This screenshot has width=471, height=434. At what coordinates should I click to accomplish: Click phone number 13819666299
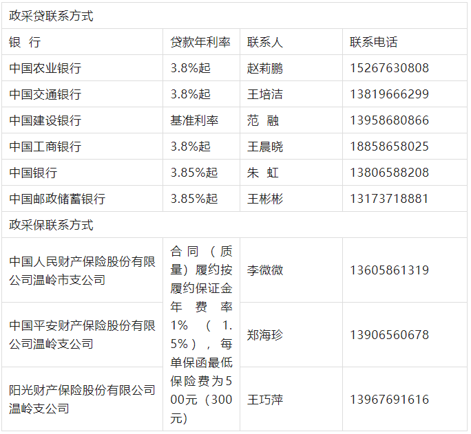389,94
